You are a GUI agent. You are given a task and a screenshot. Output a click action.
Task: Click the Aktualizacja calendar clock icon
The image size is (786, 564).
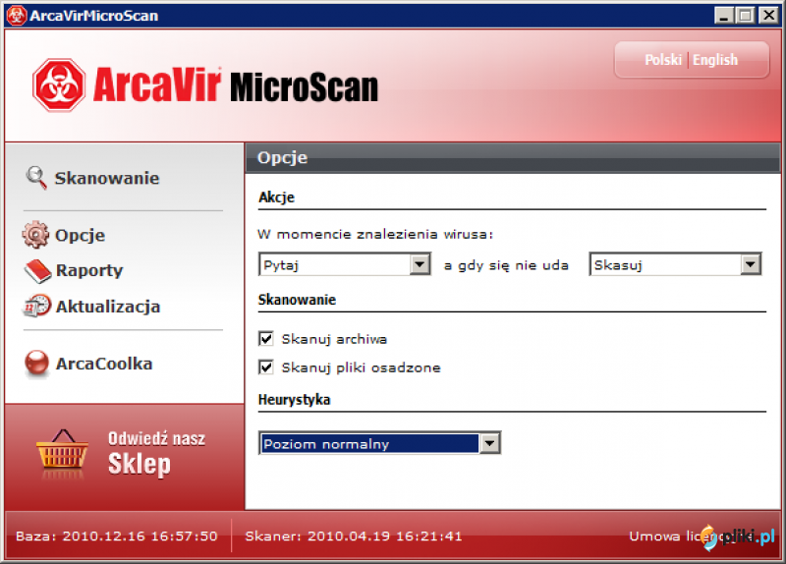coord(36,306)
